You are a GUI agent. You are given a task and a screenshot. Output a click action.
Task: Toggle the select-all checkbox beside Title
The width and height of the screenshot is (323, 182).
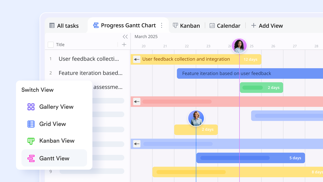51,45
